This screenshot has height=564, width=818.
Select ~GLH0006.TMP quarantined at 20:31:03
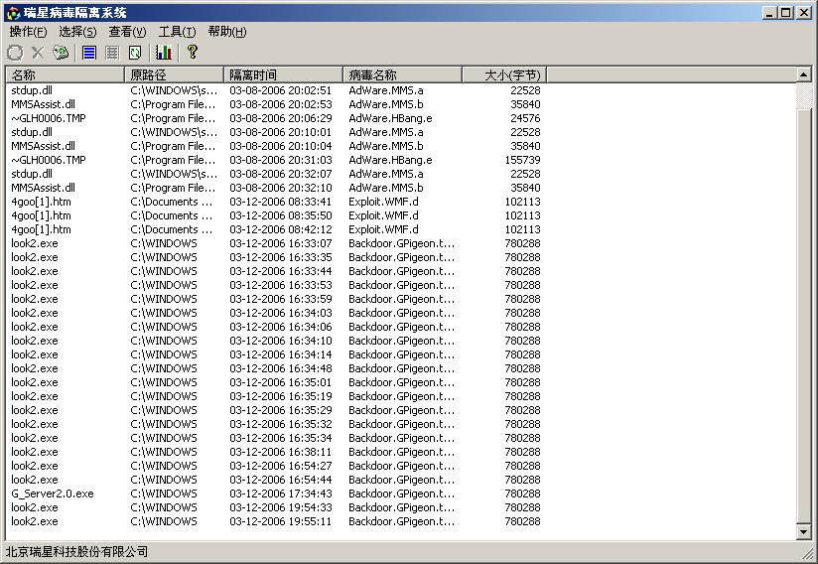point(275,160)
